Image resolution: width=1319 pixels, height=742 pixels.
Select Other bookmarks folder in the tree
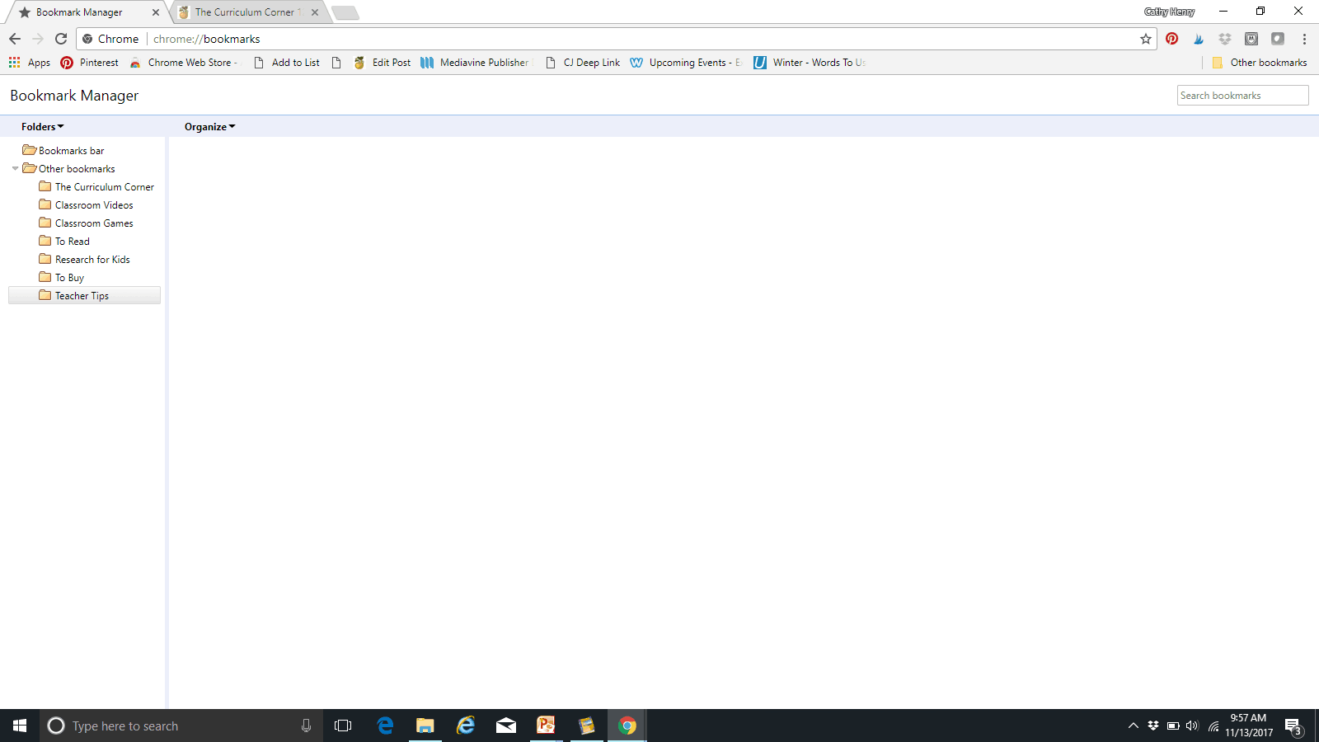pos(69,169)
